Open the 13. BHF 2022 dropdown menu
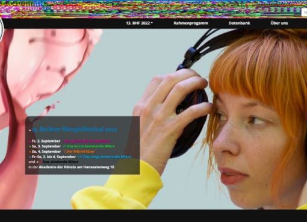 (140, 23)
